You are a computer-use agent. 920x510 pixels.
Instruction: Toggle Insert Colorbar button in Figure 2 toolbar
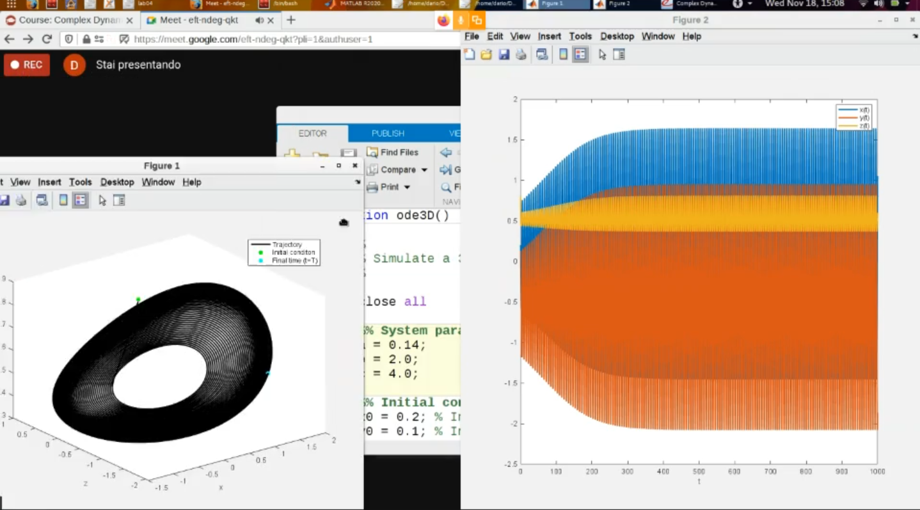563,55
